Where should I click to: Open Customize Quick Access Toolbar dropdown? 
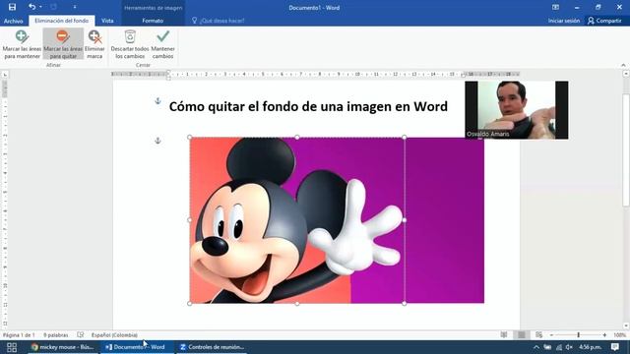click(75, 7)
